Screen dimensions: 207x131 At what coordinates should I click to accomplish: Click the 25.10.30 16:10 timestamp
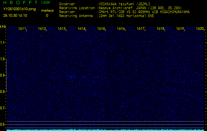[15, 15]
